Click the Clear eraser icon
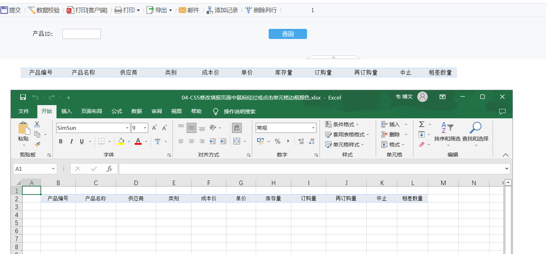Viewport: 546px width, 254px height. point(421,144)
